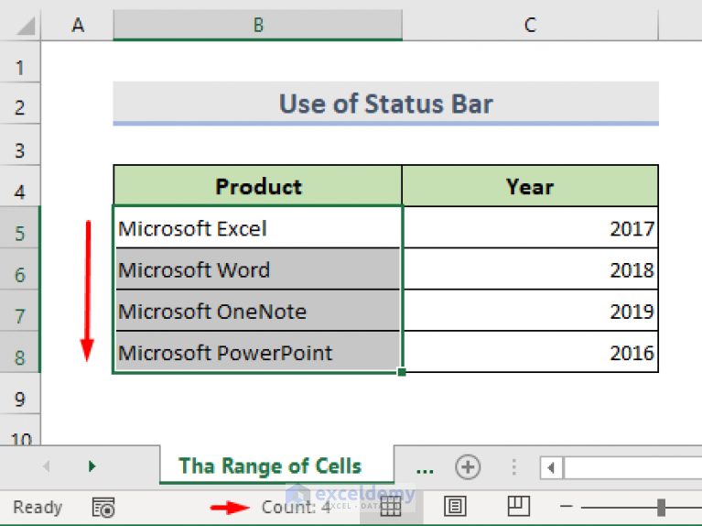Screen dimensions: 702x526
Task: Click the Use of Status Bar title cell
Action: pos(386,104)
